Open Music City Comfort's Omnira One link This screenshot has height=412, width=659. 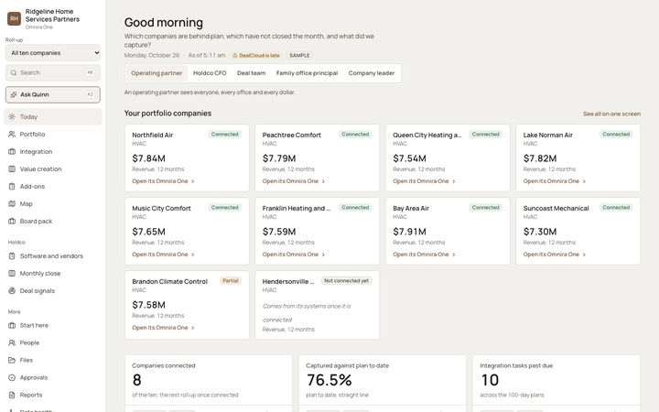[x=163, y=255]
